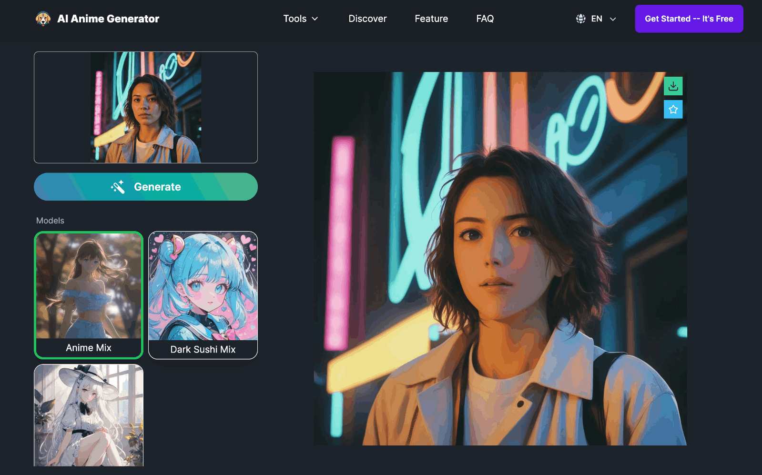Open the Discover page
The image size is (762, 475).
[x=367, y=19]
